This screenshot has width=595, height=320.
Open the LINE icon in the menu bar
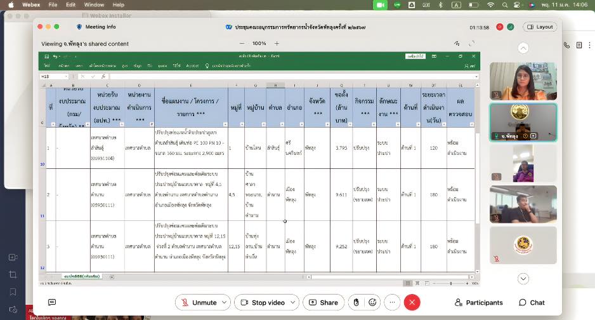[397, 5]
